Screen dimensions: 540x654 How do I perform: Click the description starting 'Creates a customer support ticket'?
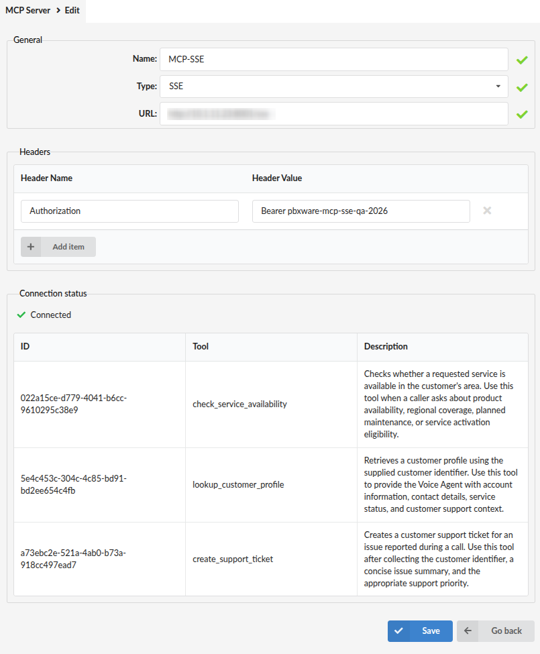pos(439,559)
